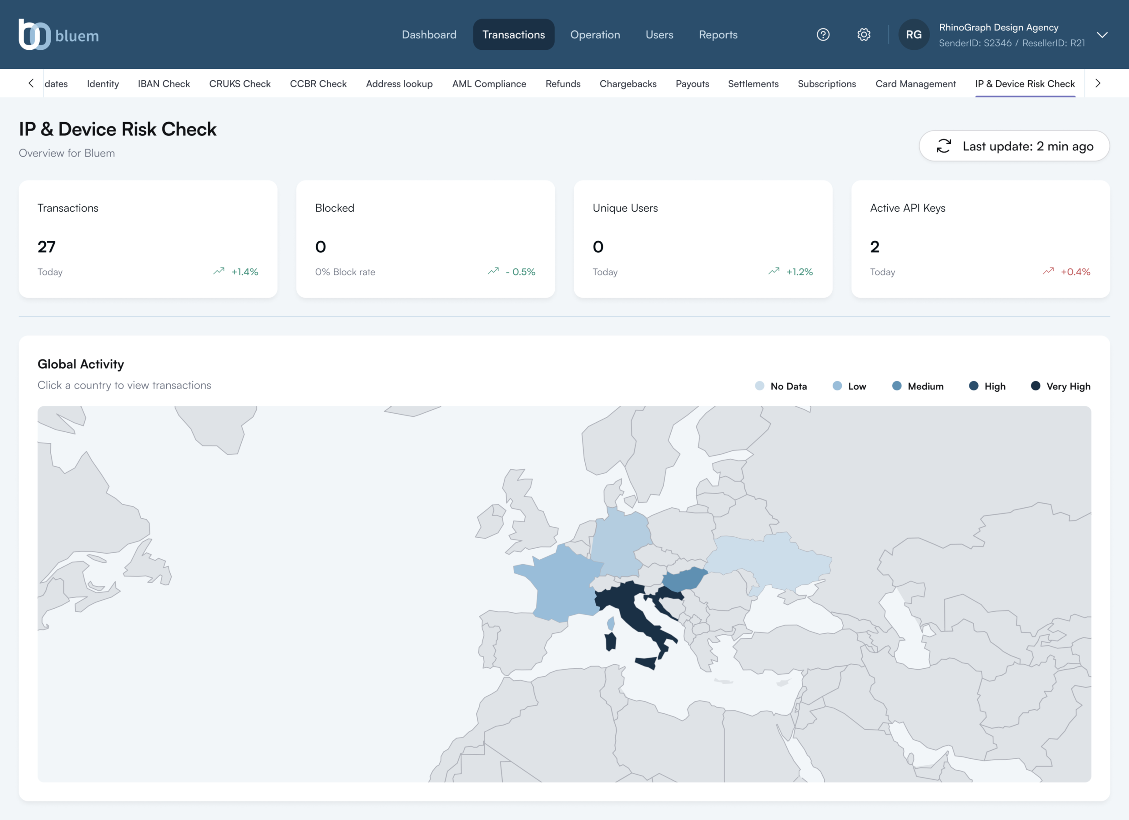Click the No Data legend swatch

pos(759,386)
